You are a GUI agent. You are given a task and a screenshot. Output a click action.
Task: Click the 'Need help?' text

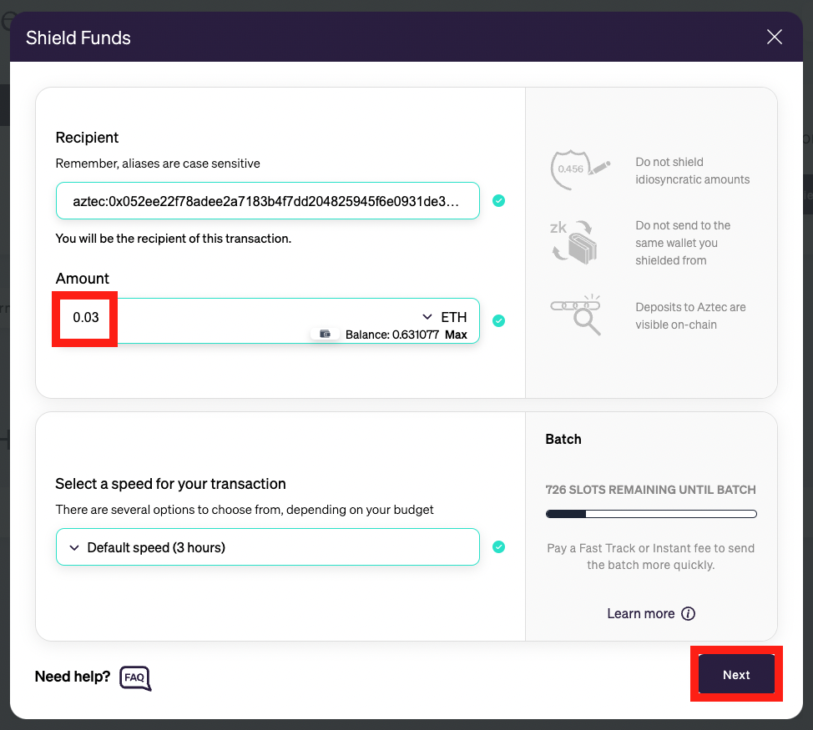point(73,677)
